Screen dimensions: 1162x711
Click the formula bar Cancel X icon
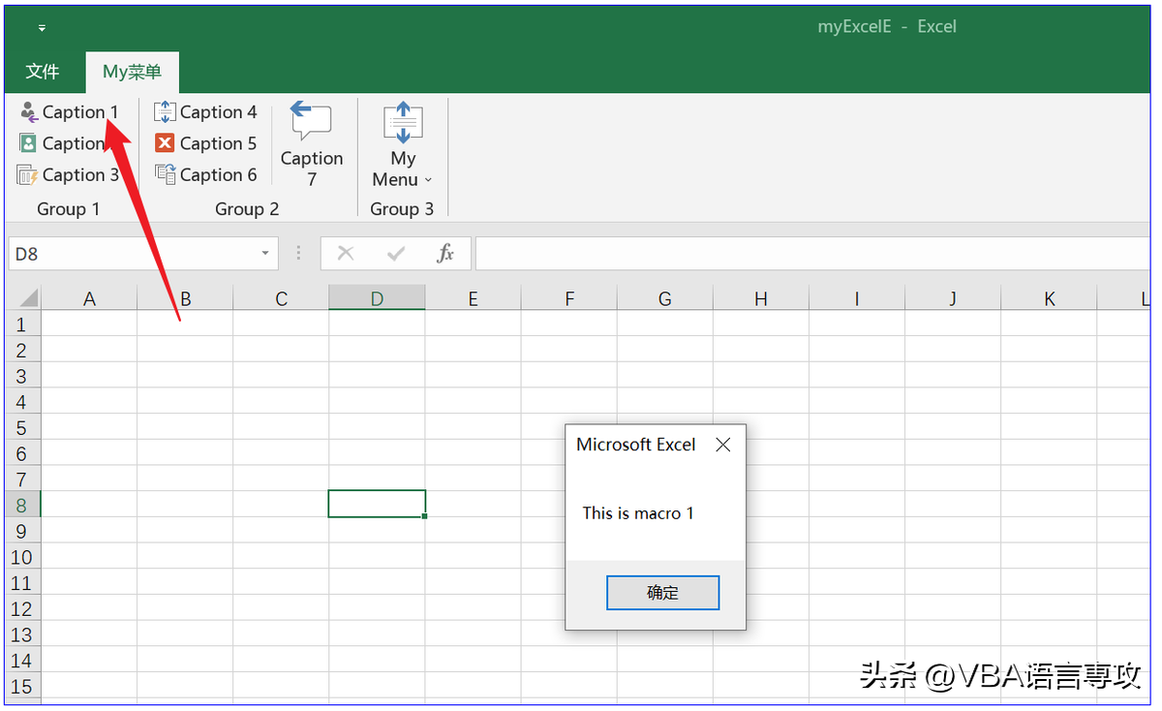pyautogui.click(x=346, y=254)
